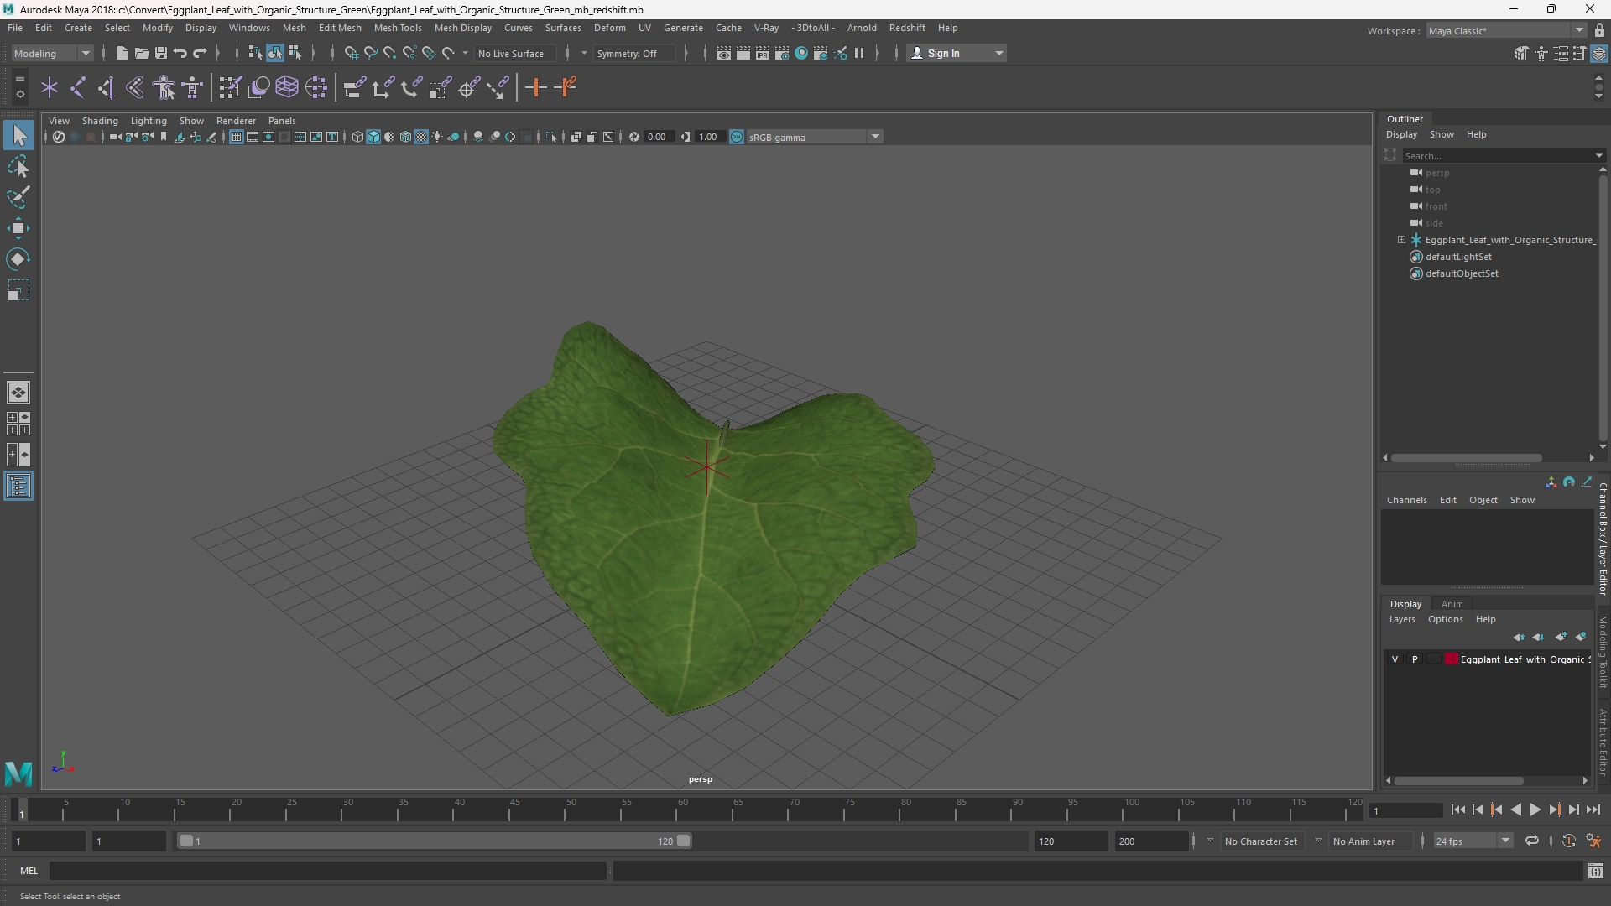Open the 24 fps frame rate dropdown
1611x906 pixels.
tap(1473, 841)
